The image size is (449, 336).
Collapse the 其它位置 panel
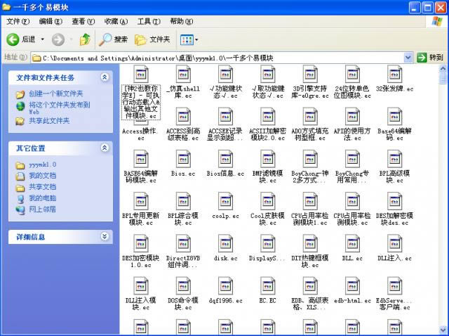click(x=105, y=148)
